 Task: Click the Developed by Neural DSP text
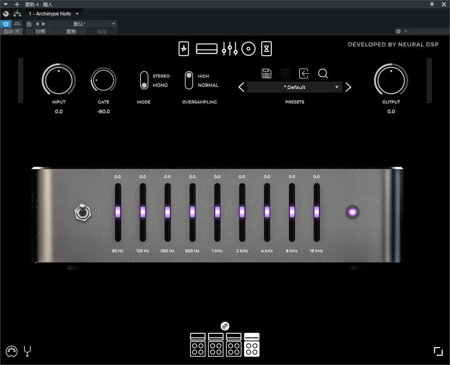[x=393, y=44]
